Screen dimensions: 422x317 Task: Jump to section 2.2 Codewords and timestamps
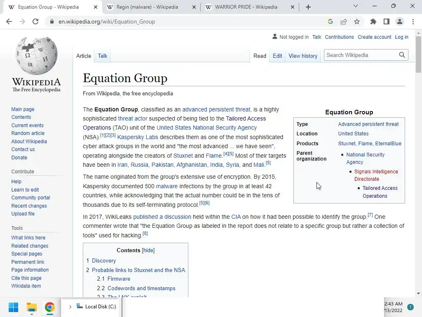pos(141,288)
